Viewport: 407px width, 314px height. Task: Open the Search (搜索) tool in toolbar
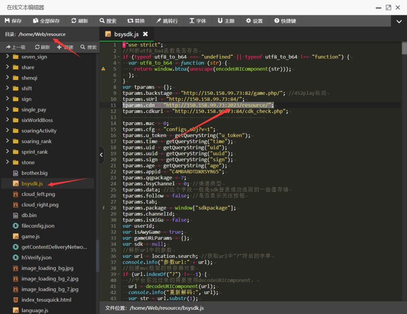(x=108, y=21)
